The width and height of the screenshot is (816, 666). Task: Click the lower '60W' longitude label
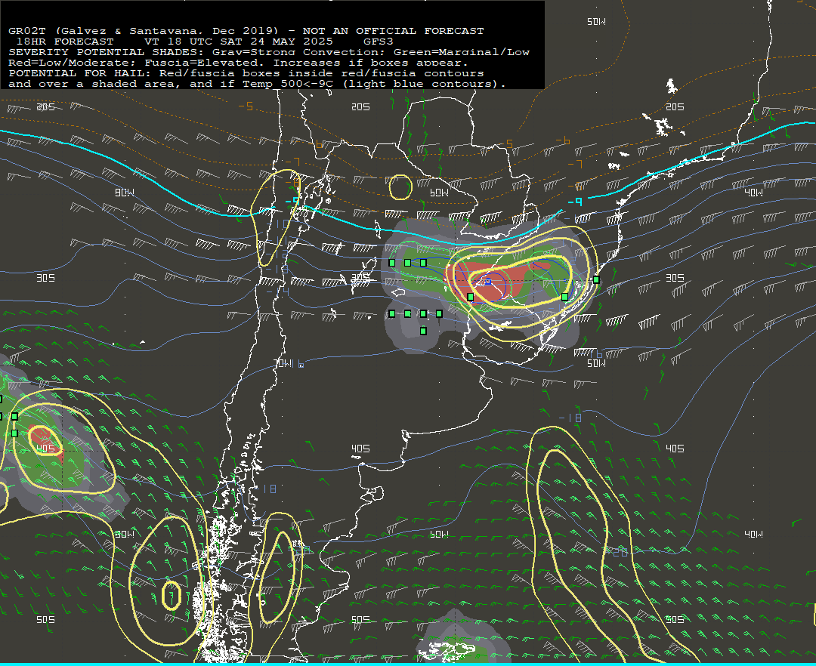click(x=439, y=534)
